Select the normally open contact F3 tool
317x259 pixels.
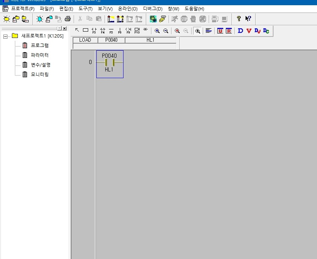coord(94,31)
